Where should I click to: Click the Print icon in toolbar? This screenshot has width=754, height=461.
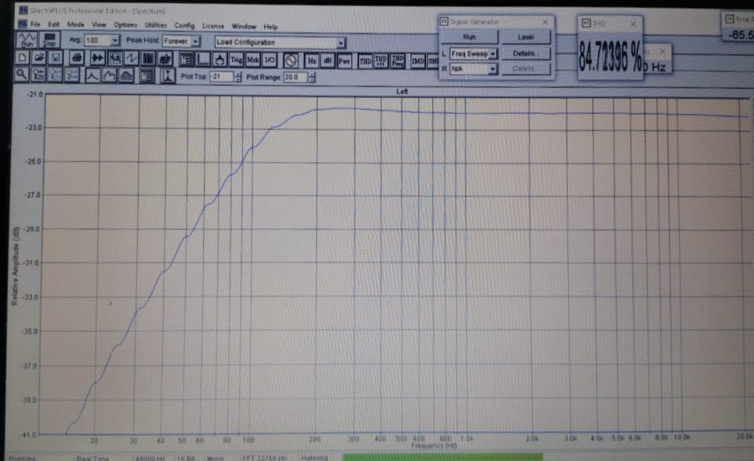tap(76, 58)
